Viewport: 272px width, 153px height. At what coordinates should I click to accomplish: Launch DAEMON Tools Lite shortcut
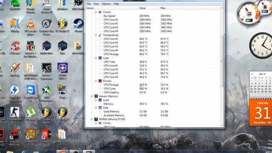[x=15, y=93]
